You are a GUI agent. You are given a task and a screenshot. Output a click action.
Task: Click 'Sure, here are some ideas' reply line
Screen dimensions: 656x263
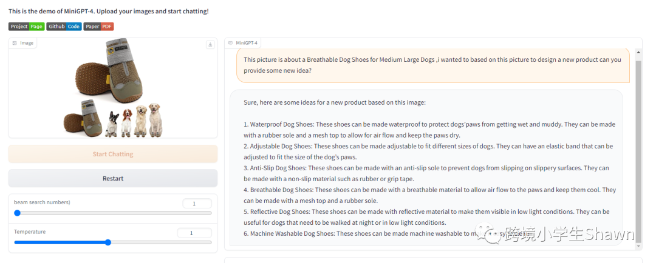pos(335,102)
